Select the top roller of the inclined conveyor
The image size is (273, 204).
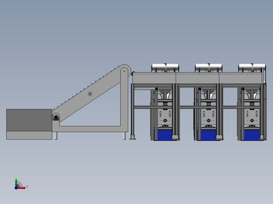click(124, 71)
